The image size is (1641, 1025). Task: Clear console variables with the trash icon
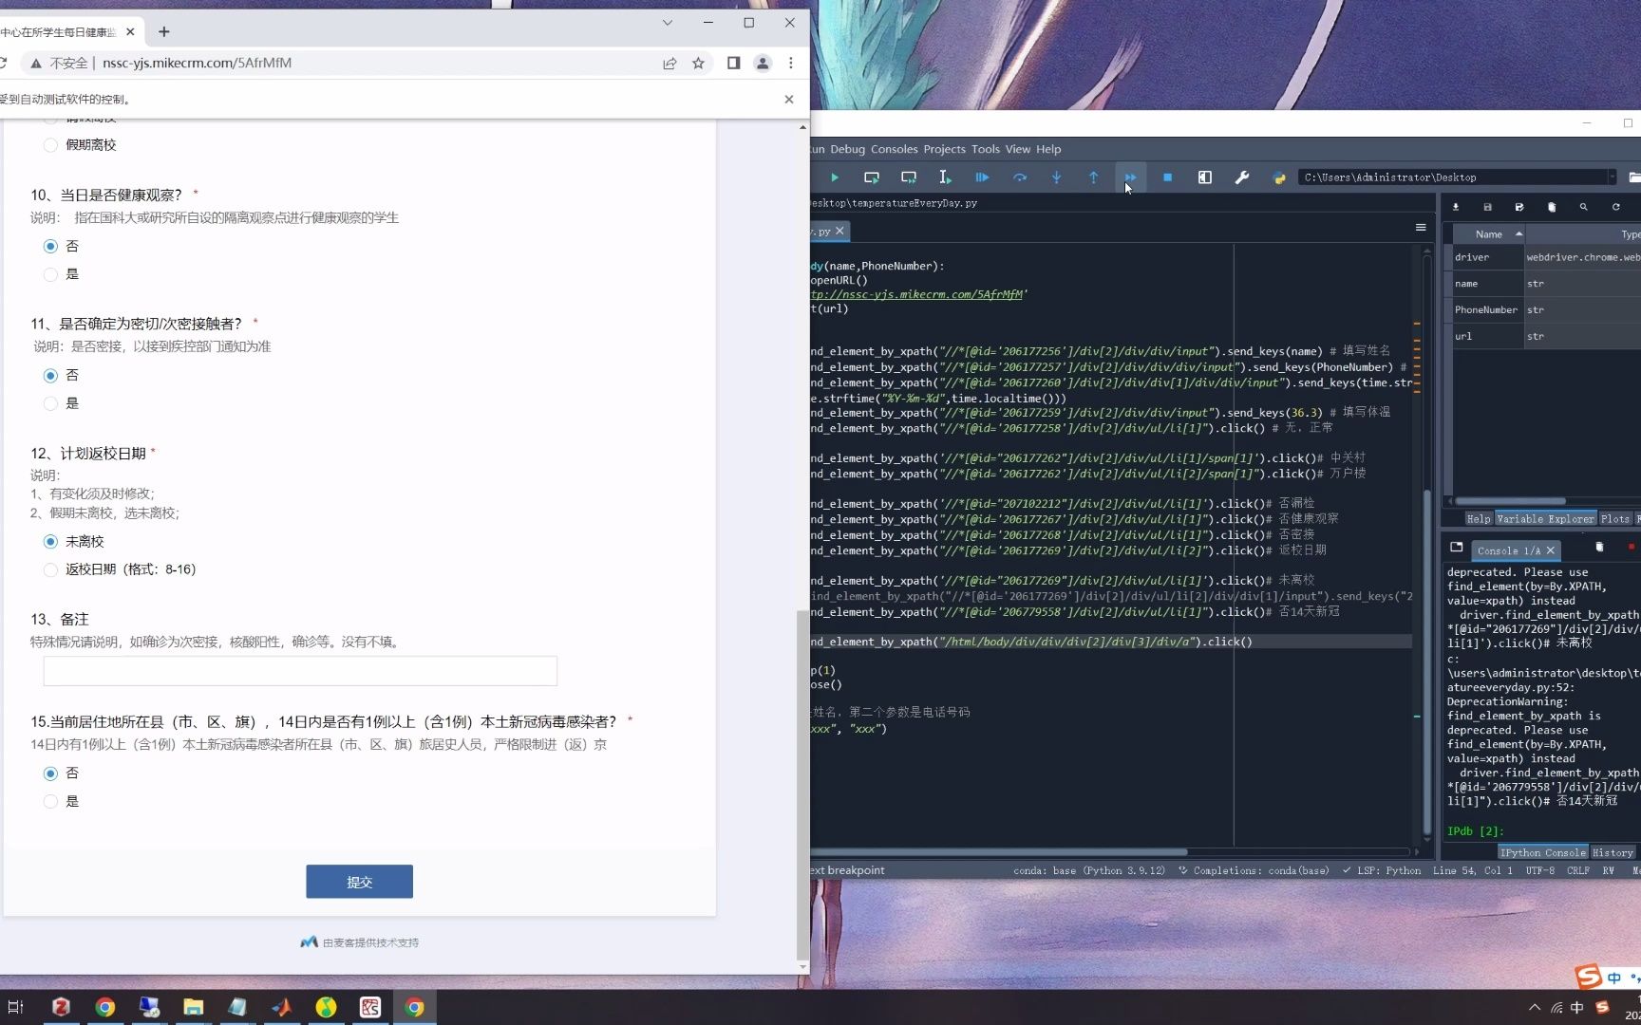pos(1599,548)
